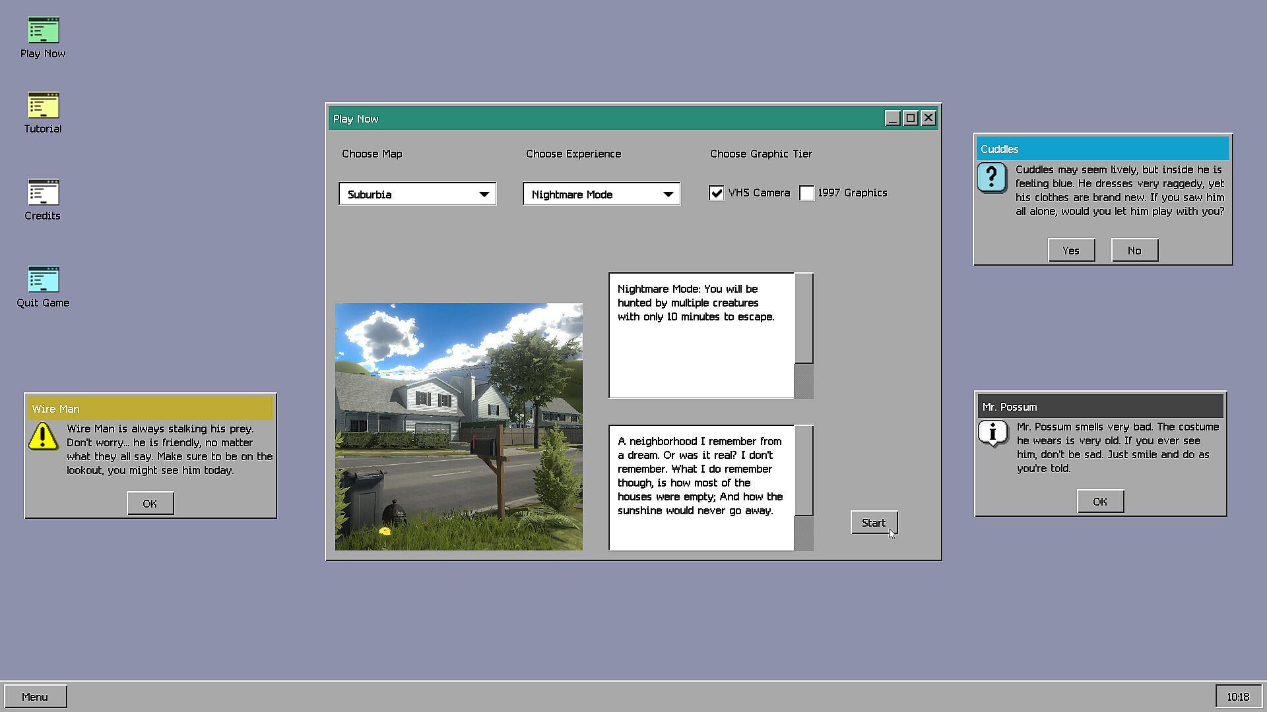Screen dimensions: 1267x712
Task: Click the Wire Man warning triangle icon
Action: pos(43,436)
